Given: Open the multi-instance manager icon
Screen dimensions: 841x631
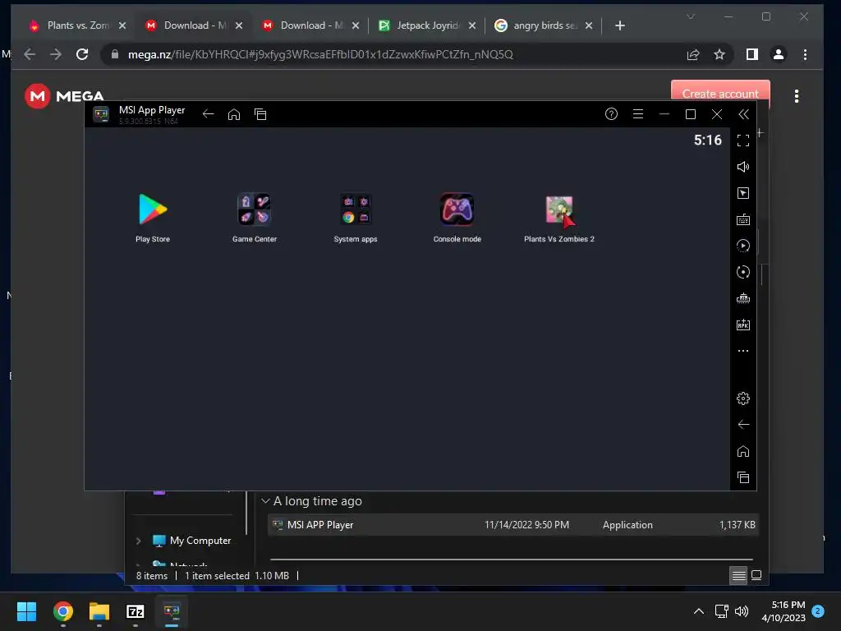Looking at the screenshot, I should point(742,298).
